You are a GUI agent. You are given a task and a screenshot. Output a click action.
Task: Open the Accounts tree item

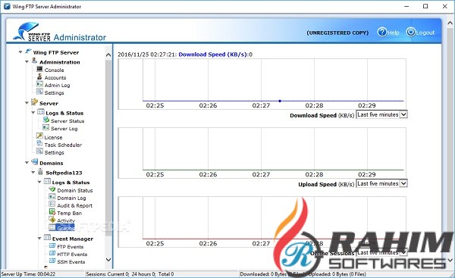point(55,78)
